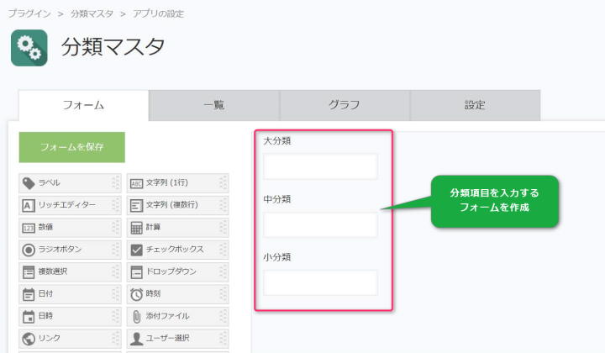Switch to the 一覧 tab
Viewport: 605px width, 353px height.
[214, 105]
